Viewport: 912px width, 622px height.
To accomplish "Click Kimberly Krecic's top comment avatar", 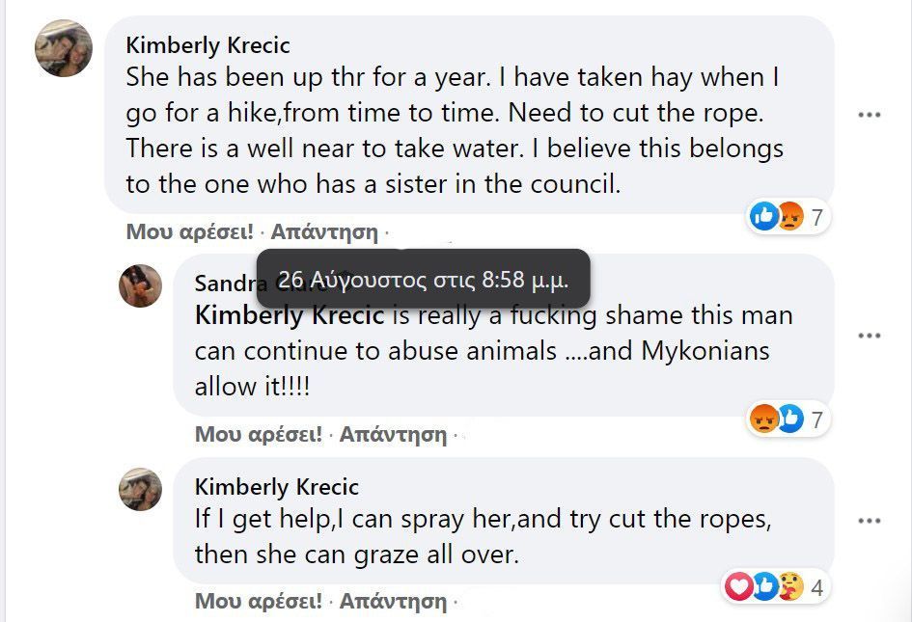I will (64, 48).
